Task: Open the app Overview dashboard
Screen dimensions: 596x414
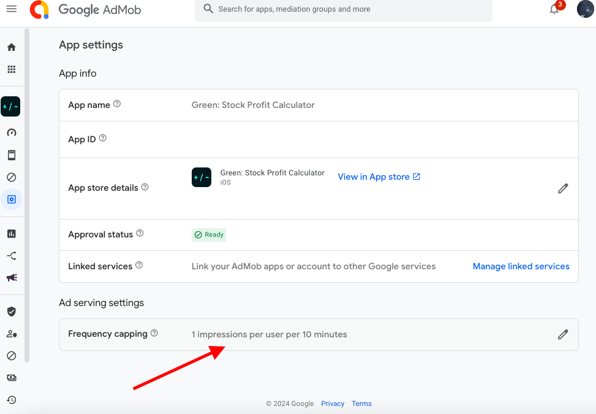Action: (11, 132)
